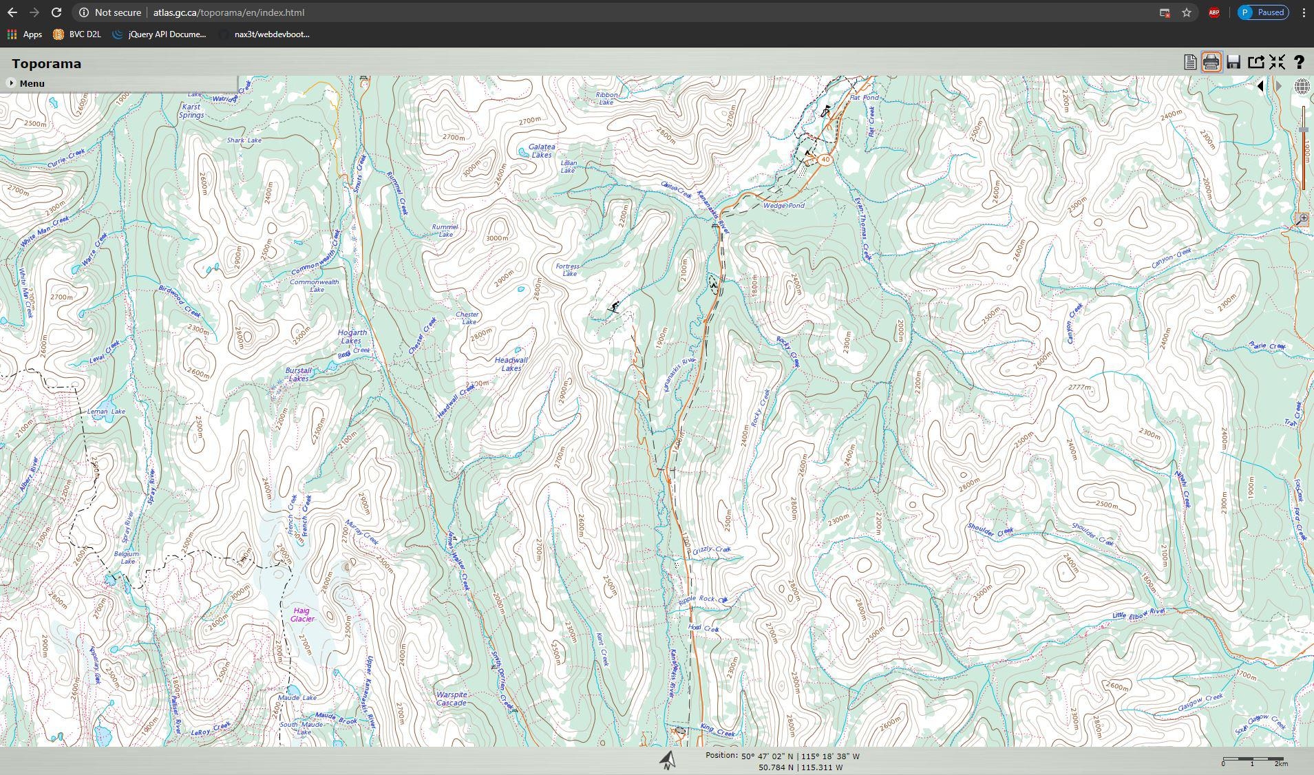Toggle full screen with the arrows icon

pyautogui.click(x=1277, y=63)
